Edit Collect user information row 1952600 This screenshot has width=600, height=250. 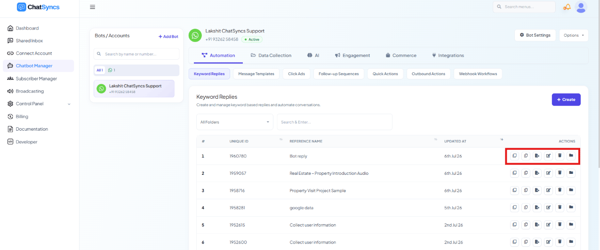tap(548, 242)
